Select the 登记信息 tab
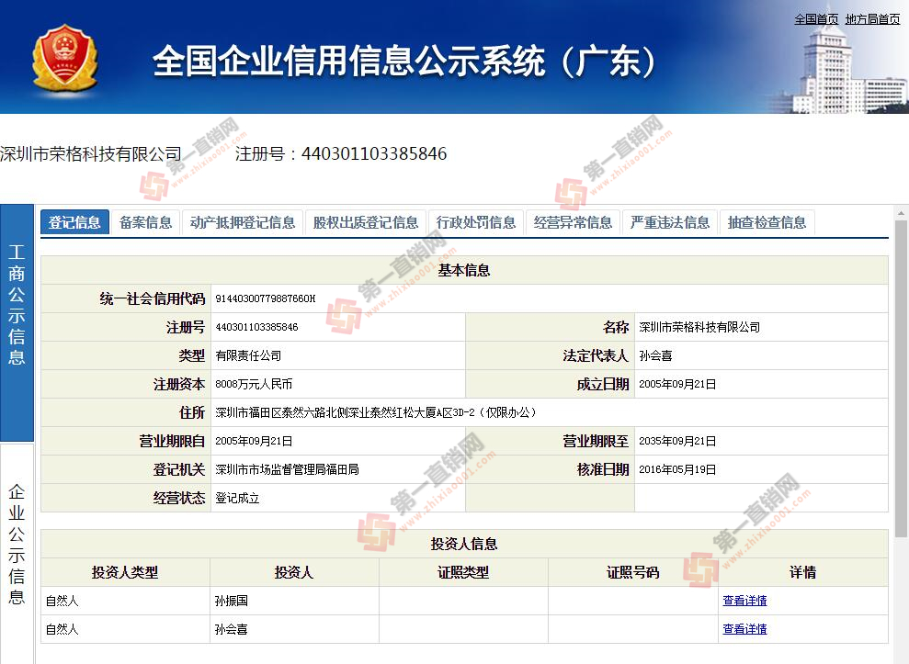The height and width of the screenshot is (664, 909). pyautogui.click(x=74, y=222)
